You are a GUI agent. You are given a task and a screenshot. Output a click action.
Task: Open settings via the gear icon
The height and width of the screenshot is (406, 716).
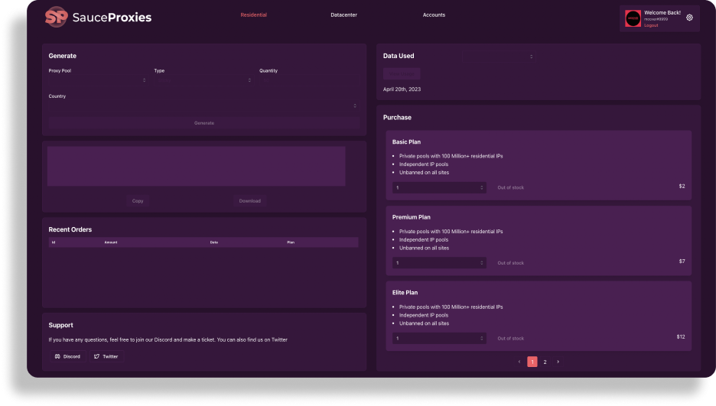click(x=689, y=18)
